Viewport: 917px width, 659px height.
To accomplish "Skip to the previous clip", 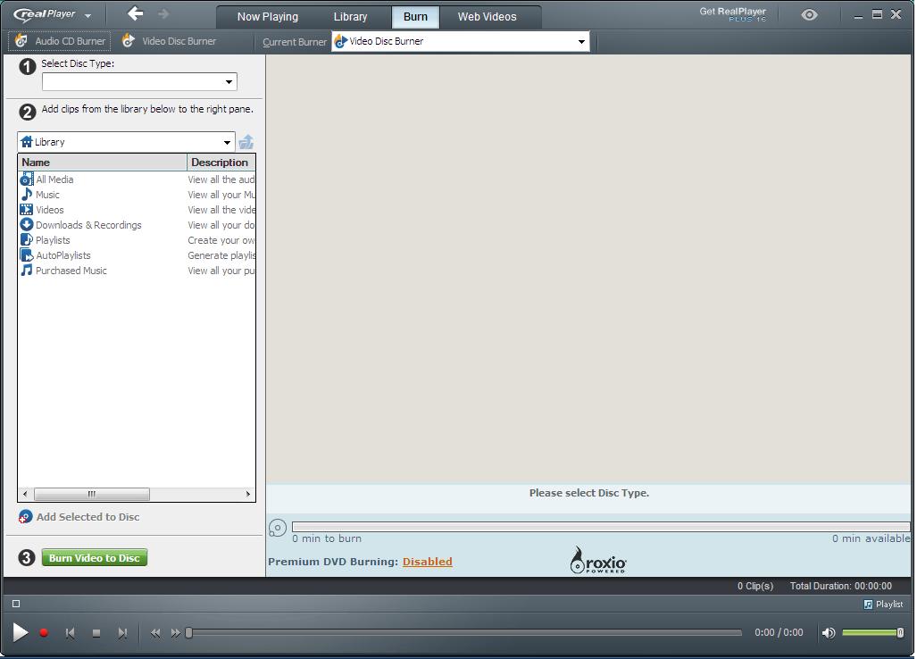I will [71, 633].
